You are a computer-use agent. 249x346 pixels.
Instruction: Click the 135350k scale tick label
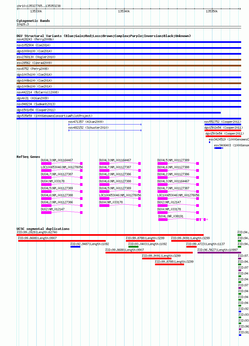(x=212, y=11)
